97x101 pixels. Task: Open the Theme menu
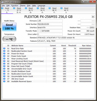(x=23, y=6)
